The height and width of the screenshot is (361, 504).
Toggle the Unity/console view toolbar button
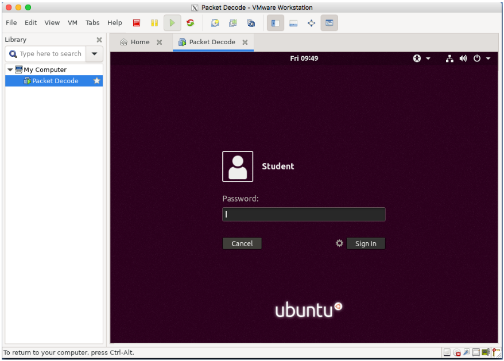point(329,23)
